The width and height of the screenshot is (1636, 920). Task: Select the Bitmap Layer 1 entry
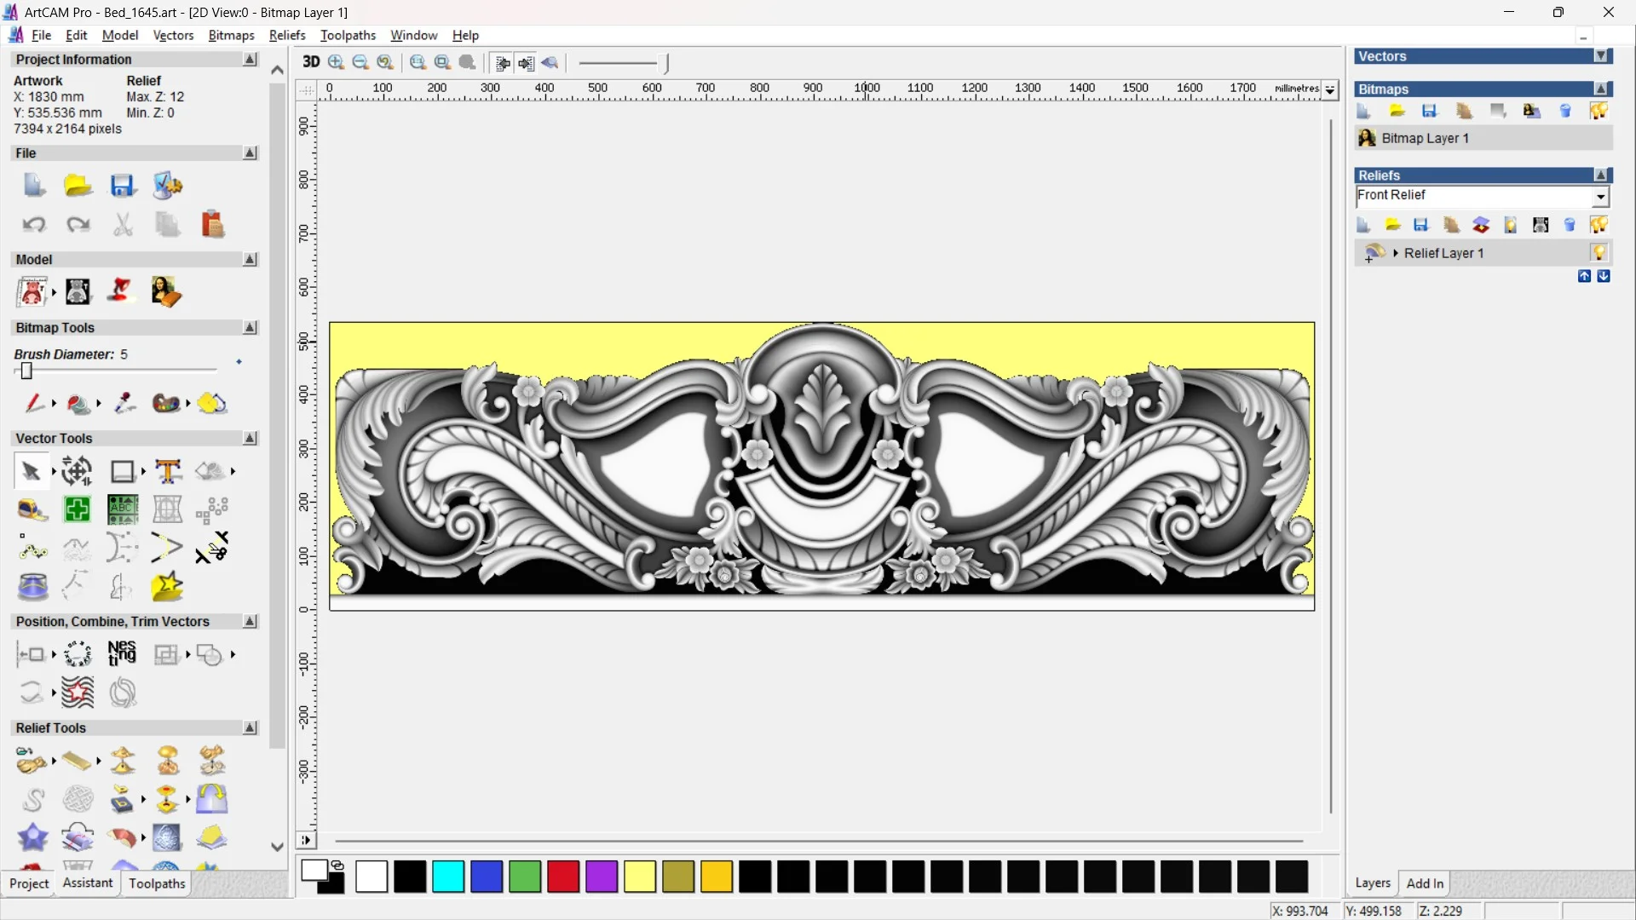click(1425, 138)
